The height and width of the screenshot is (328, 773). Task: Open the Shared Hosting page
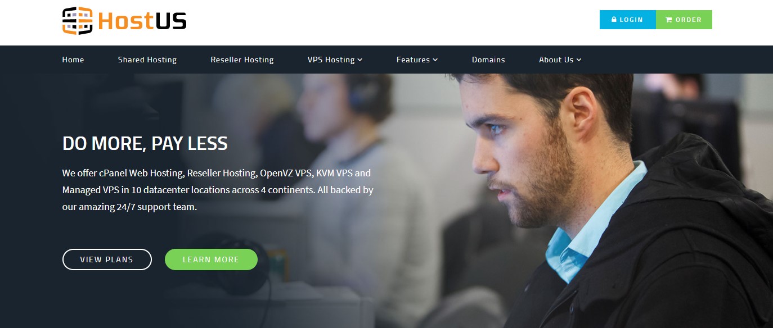[x=147, y=60]
